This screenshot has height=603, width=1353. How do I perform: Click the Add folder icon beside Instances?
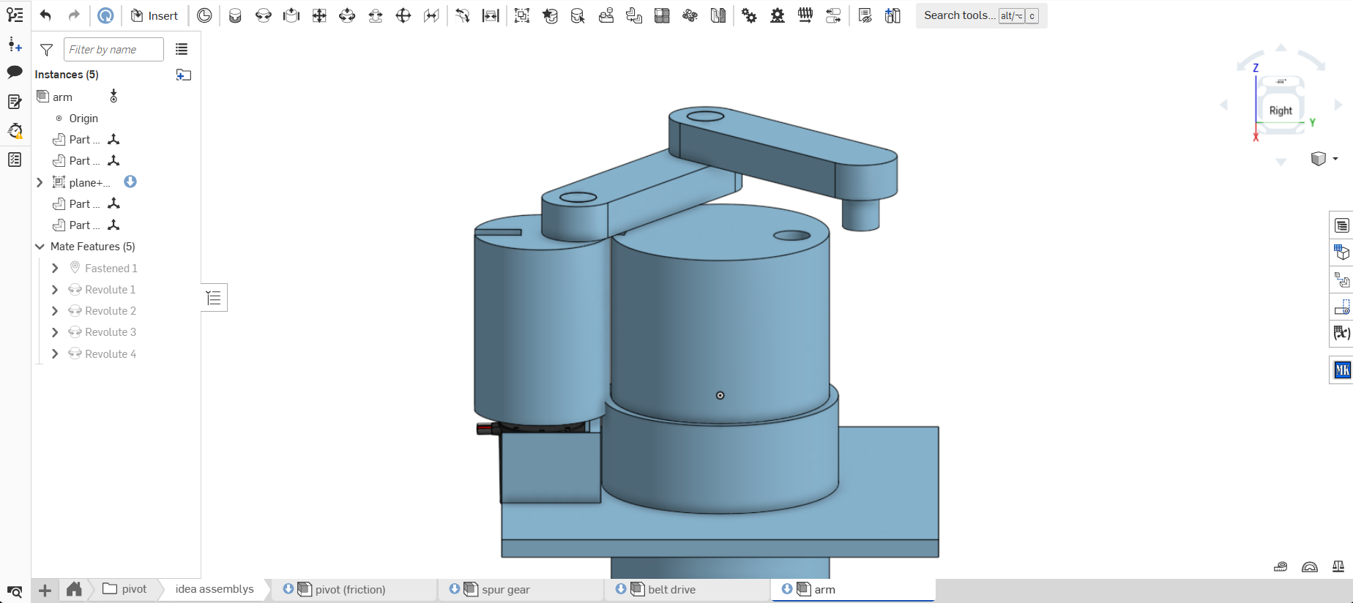[x=184, y=75]
